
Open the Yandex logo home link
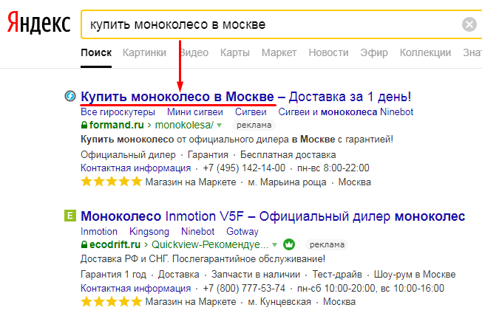coord(38,24)
